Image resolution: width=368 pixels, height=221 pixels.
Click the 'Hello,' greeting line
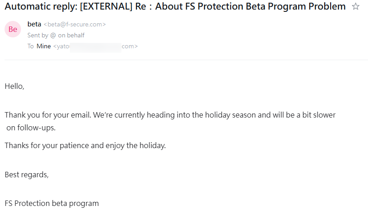(14, 86)
